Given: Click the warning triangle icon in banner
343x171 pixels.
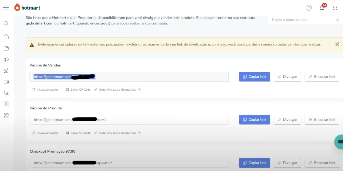Looking at the screenshot, I should tap(32, 45).
